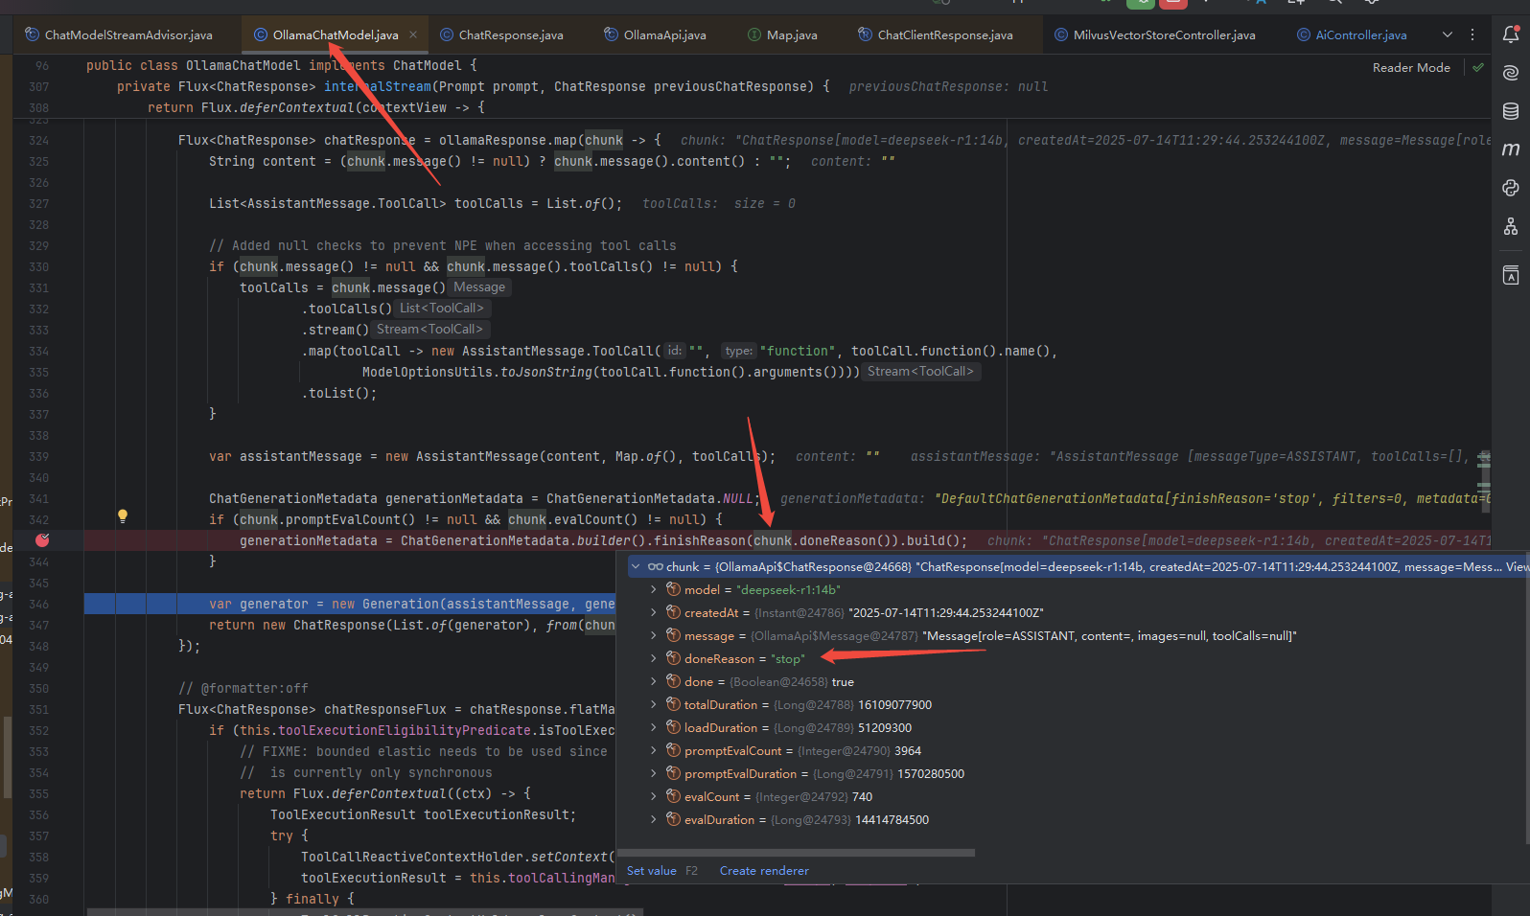
Task: Switch to OllamaApi.java tab
Action: pyautogui.click(x=655, y=34)
